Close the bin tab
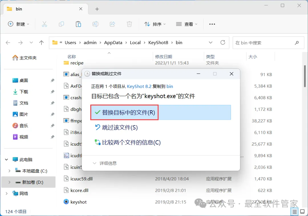The width and height of the screenshot is (308, 216). [81, 9]
